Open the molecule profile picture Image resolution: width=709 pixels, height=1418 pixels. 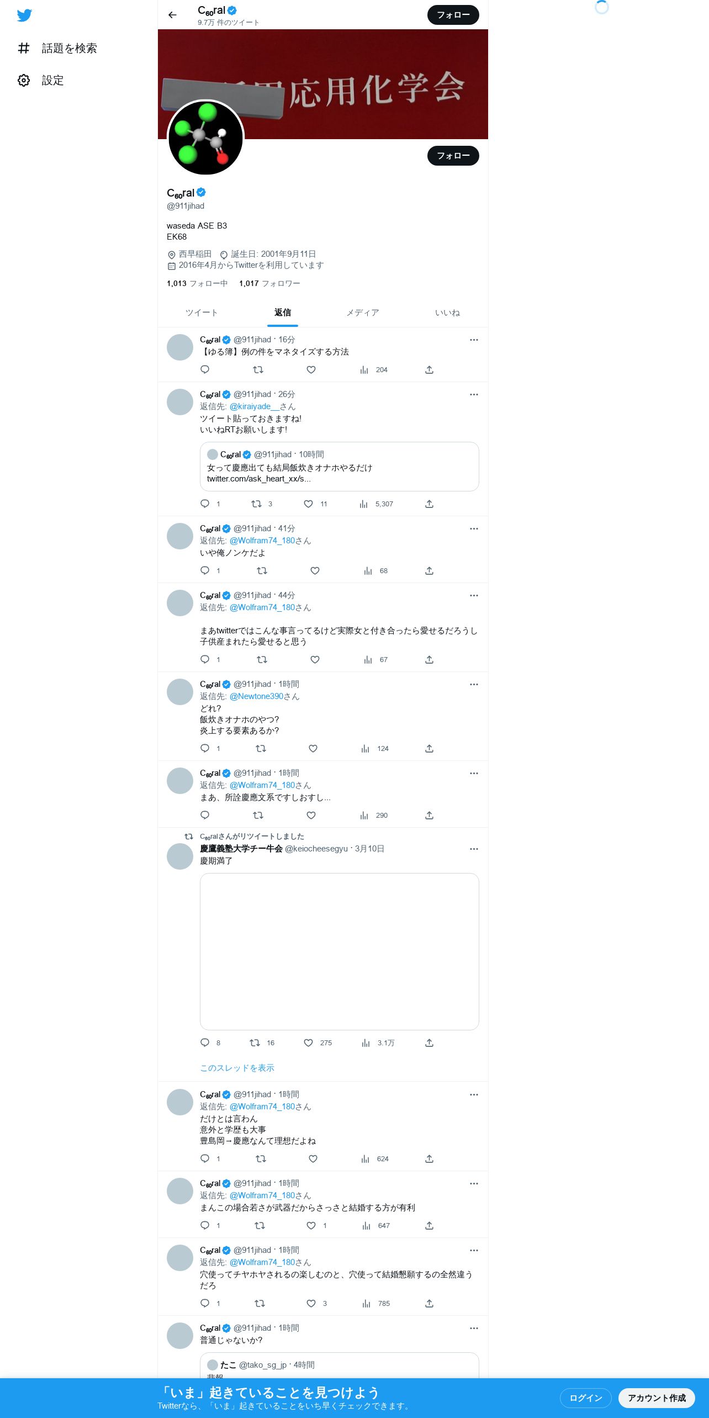[205, 138]
